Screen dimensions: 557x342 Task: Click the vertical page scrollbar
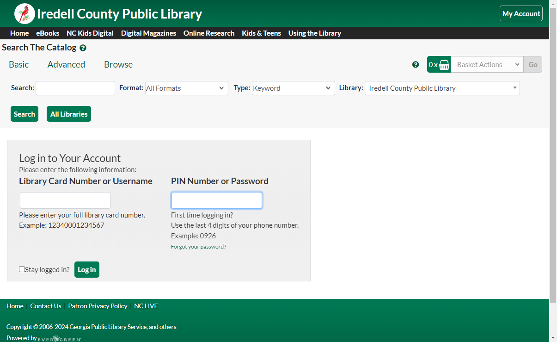[553, 154]
